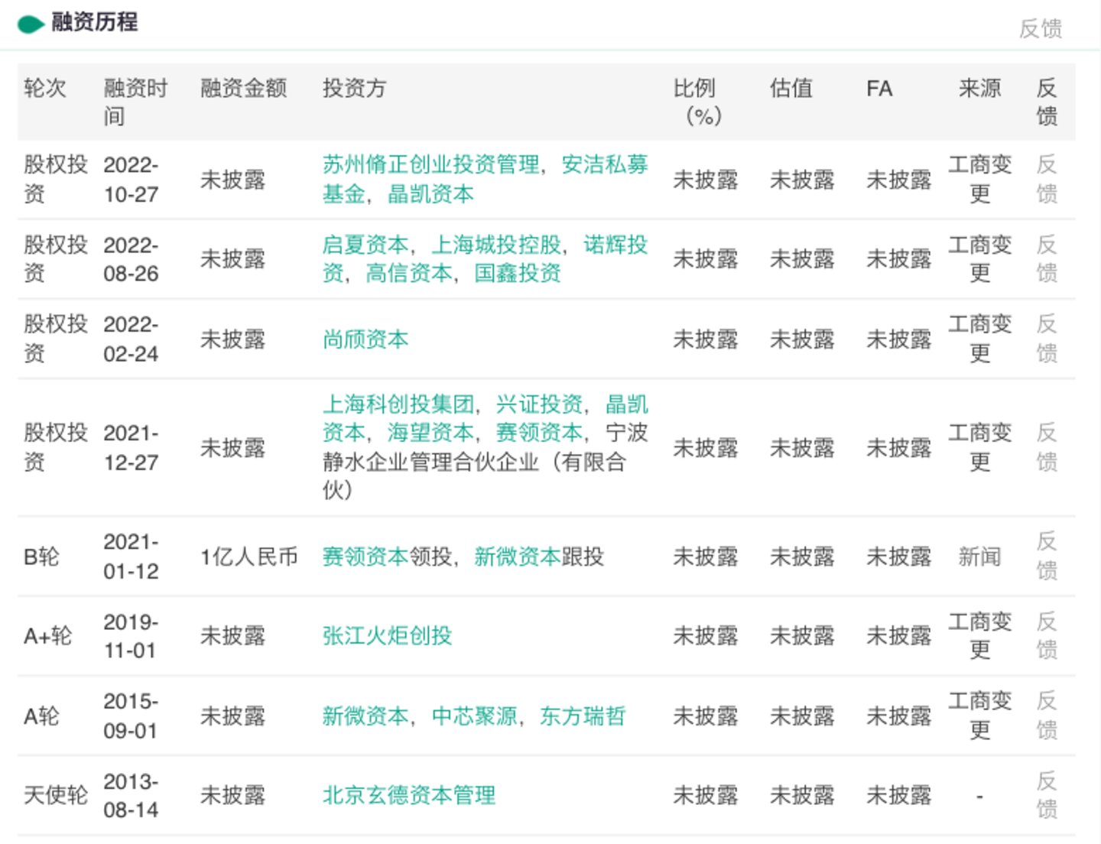
Task: Open 海望资本 investor link
Action: tap(430, 433)
